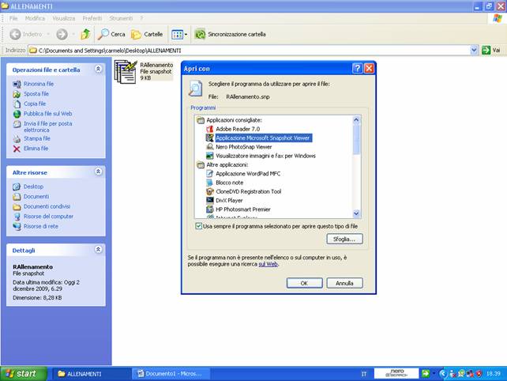
Task: Click the Sfoglia... button
Action: (344, 240)
